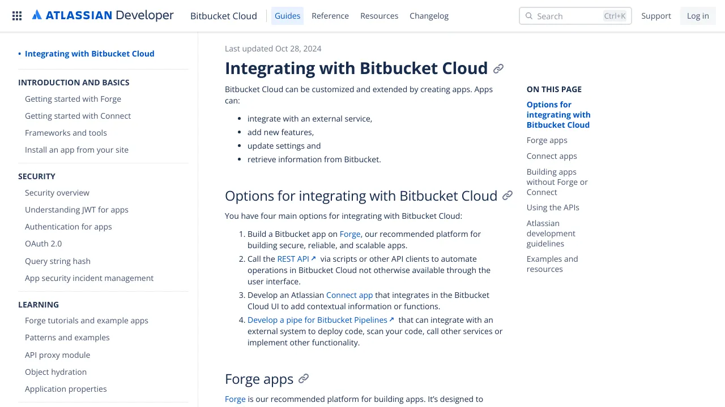
Task: Open Getting started with Forge
Action: coord(73,99)
